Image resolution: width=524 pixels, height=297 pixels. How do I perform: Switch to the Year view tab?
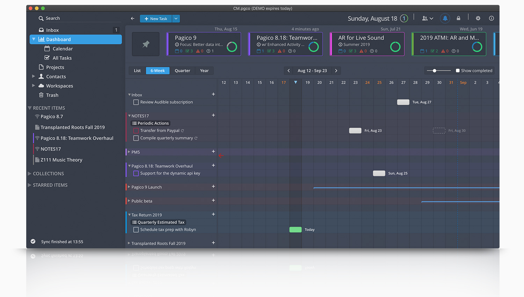coord(204,71)
